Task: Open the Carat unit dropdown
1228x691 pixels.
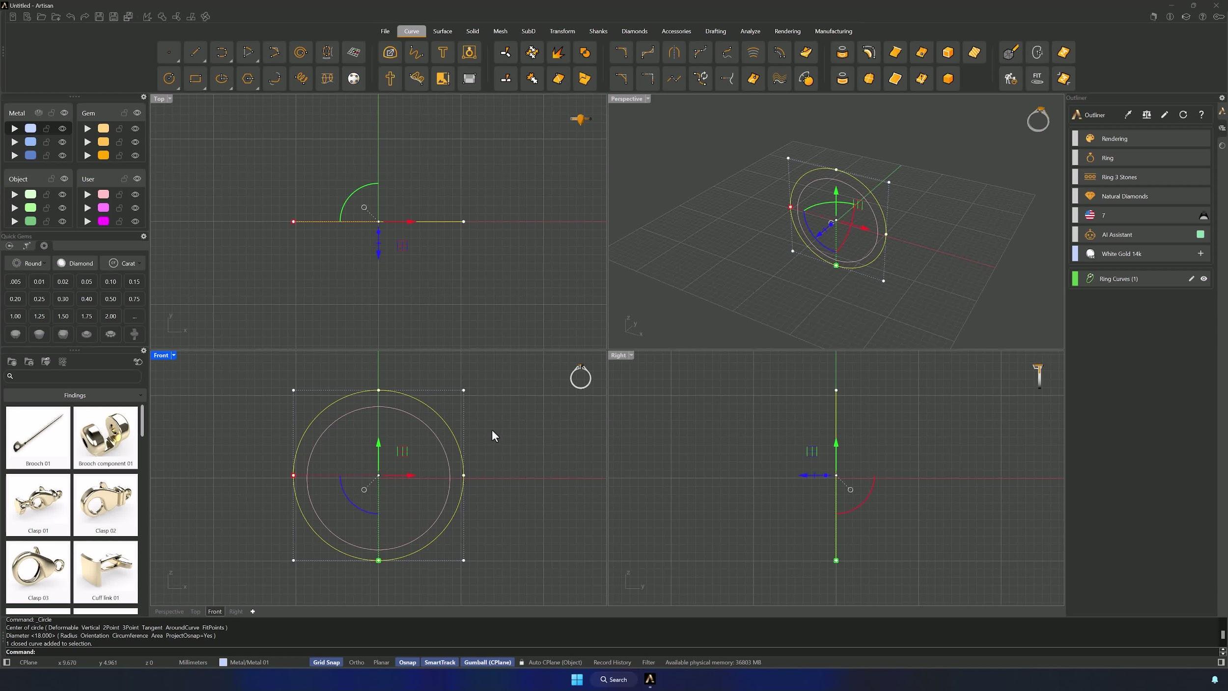Action: [124, 263]
